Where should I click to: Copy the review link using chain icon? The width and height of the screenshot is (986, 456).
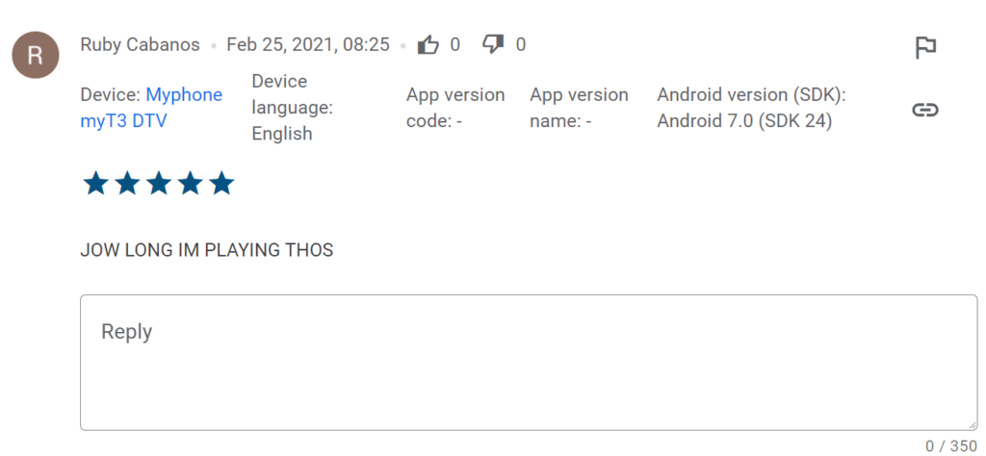tap(925, 110)
